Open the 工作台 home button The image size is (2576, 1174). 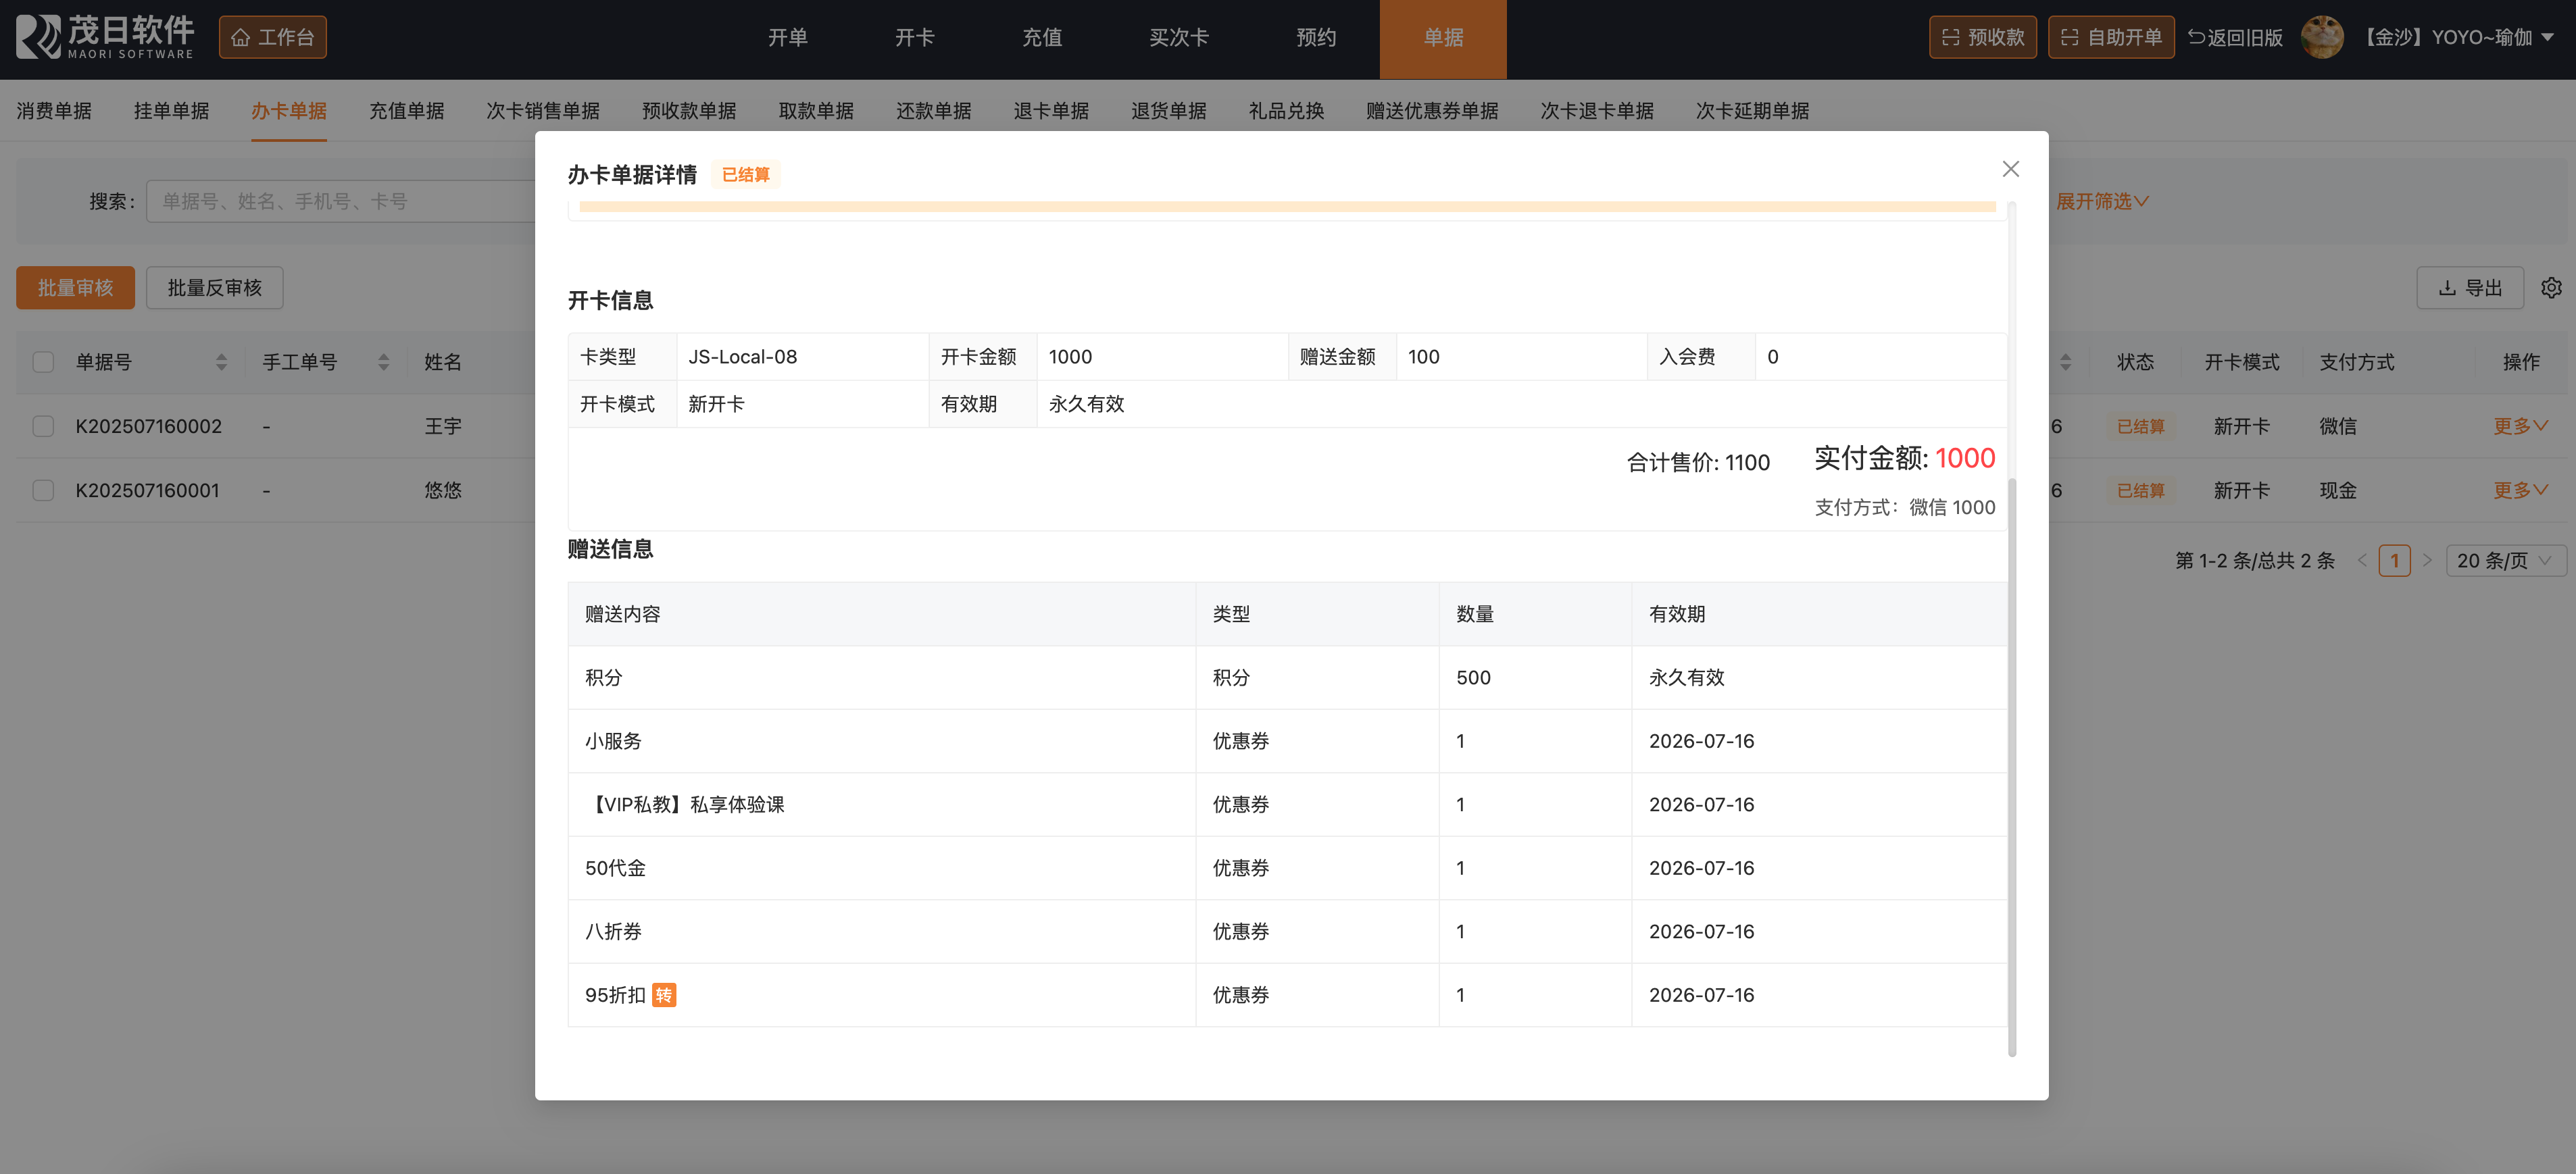coord(272,37)
